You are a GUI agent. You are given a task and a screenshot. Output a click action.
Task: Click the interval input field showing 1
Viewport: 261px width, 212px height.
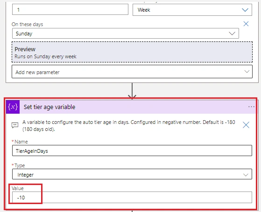click(70, 9)
